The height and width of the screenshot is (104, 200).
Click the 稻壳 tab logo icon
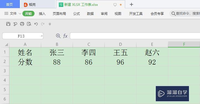26,5
